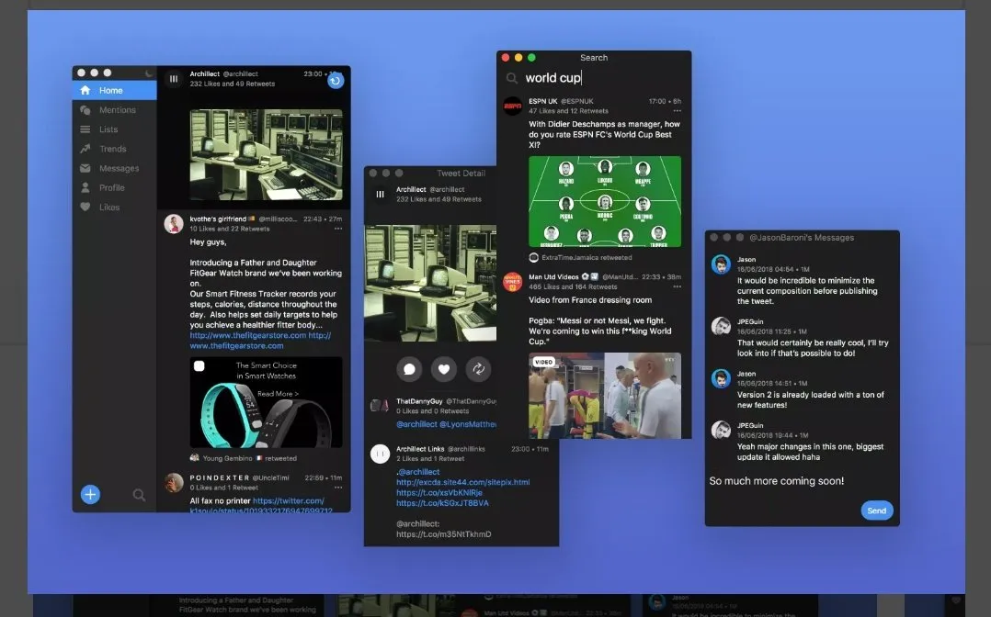Open the World Cup Best XI pitch image
This screenshot has height=617, width=991.
coord(605,201)
